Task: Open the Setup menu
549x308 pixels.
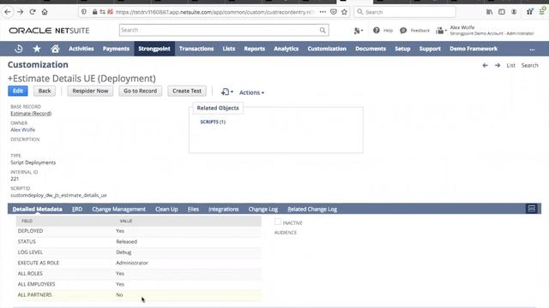Action: 402,49
